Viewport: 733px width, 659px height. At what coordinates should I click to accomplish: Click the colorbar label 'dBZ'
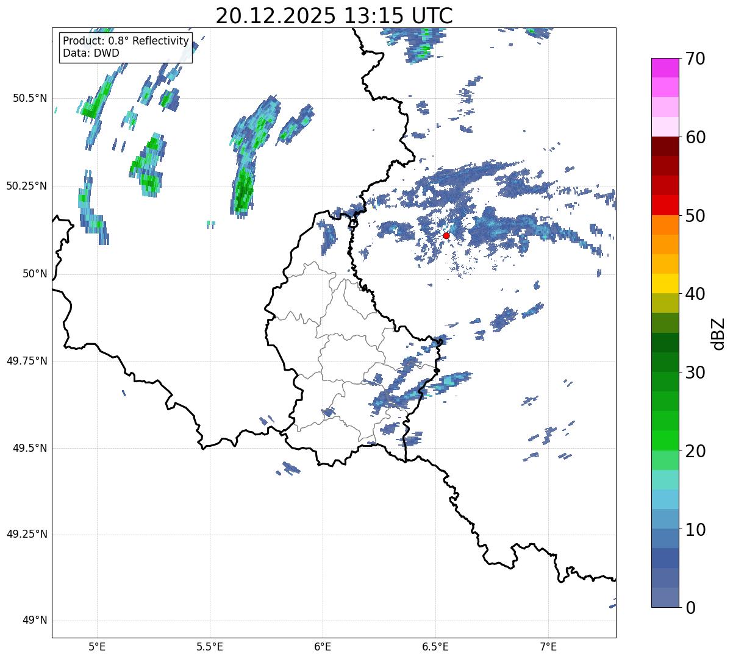(x=718, y=333)
